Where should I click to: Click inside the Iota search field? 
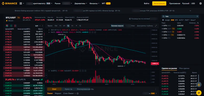click(x=180, y=16)
